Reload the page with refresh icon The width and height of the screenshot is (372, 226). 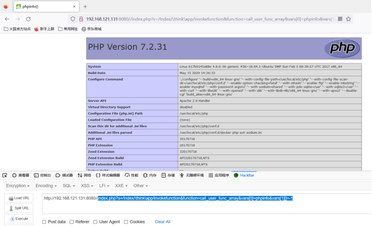28,19
